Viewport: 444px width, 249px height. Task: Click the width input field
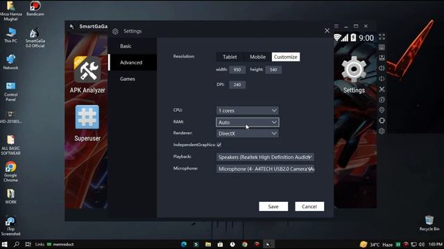coord(237,69)
